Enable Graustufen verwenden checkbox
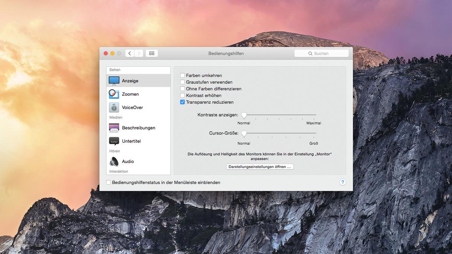452x254 pixels. pos(182,82)
